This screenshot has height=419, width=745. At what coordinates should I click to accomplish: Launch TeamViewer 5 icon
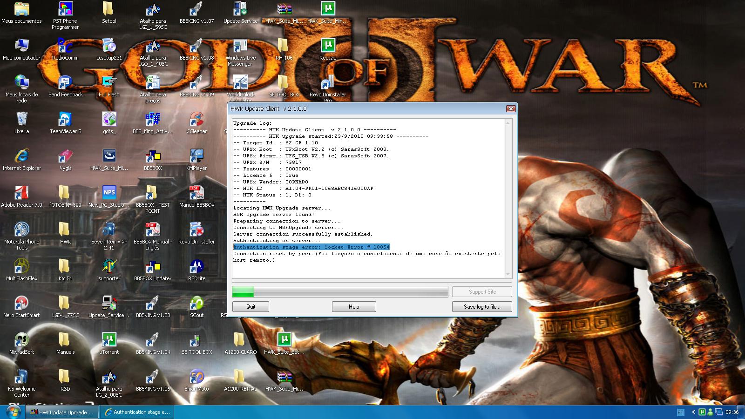point(65,123)
